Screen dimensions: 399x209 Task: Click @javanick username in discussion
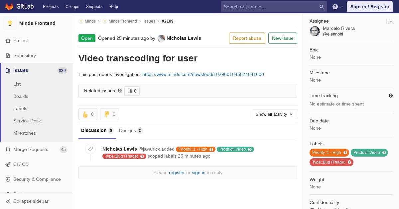[149, 149]
